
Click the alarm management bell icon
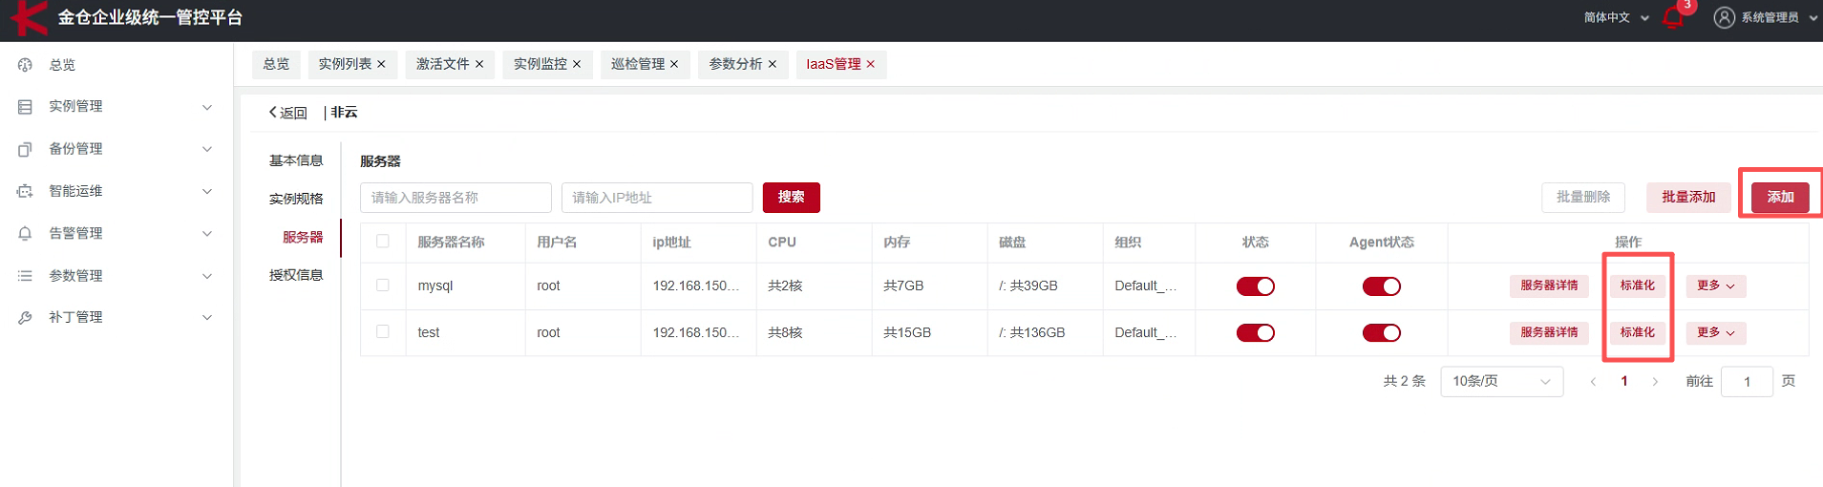tap(26, 233)
